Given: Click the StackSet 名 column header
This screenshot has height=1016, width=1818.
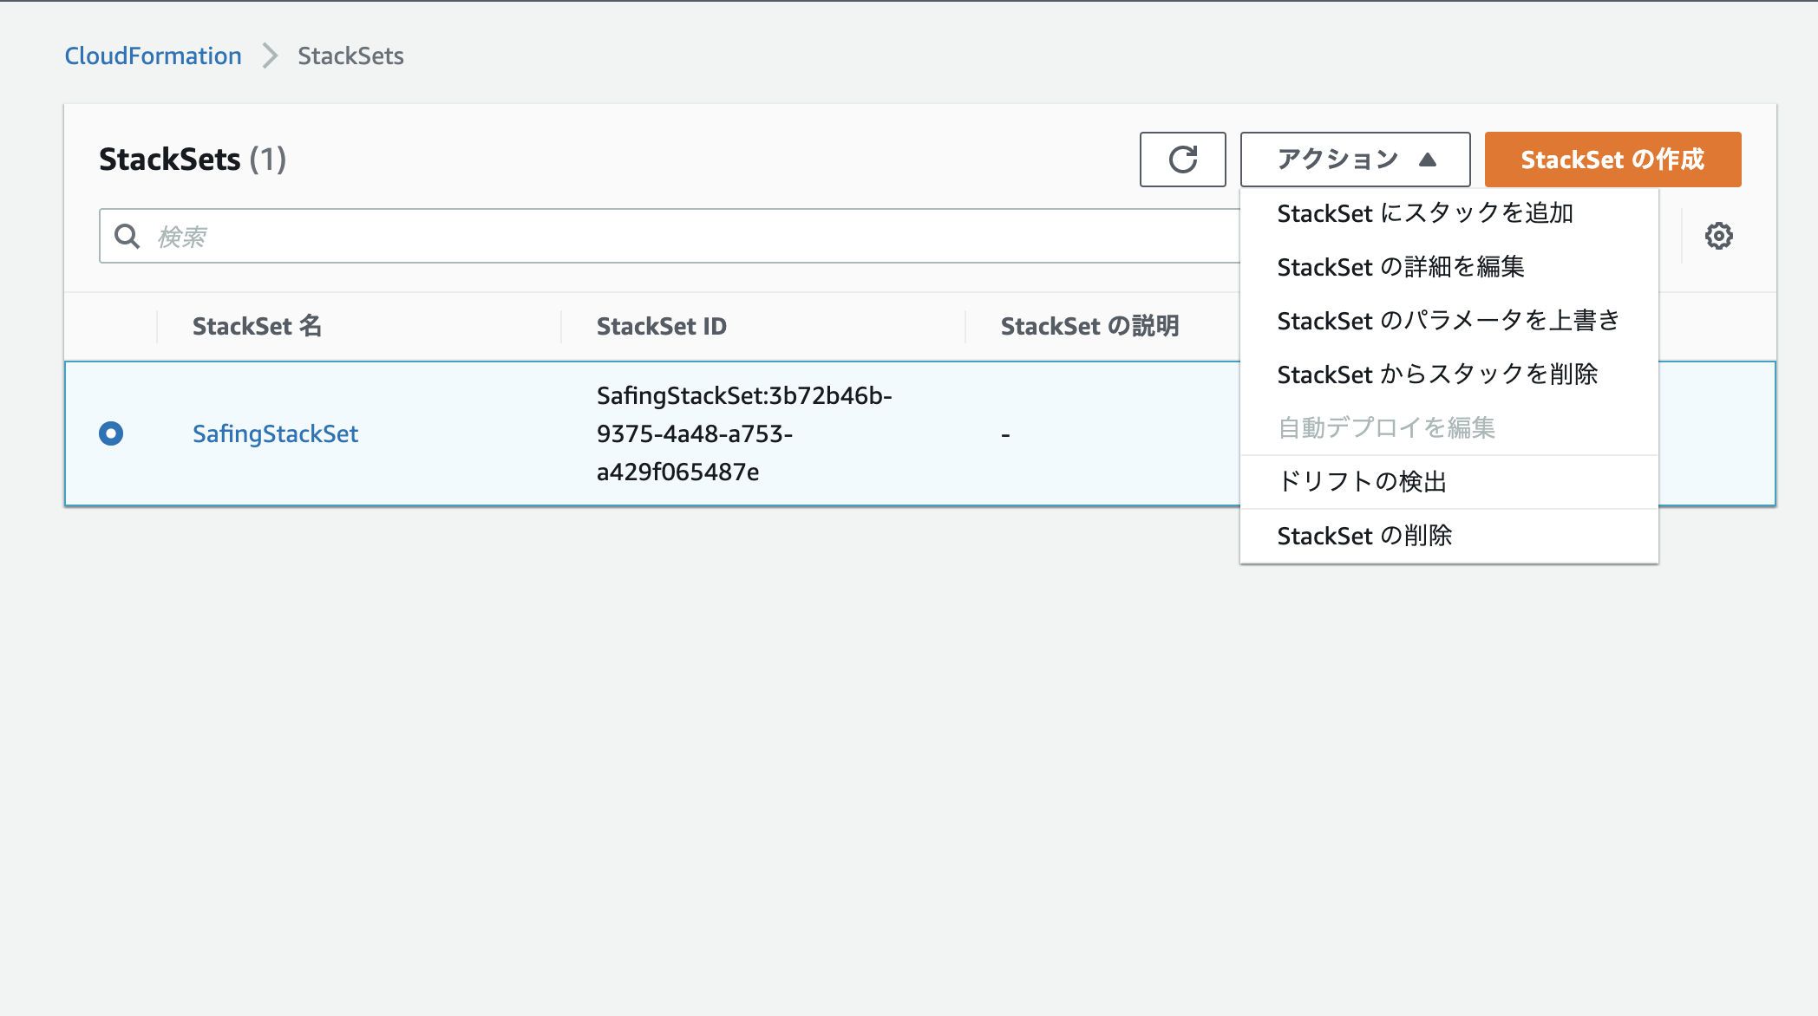Looking at the screenshot, I should point(257,326).
